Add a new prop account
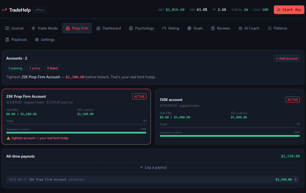The height and width of the screenshot is (193, 306). pos(287,58)
